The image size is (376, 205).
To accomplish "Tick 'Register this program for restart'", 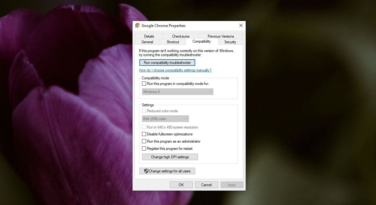I will (x=144, y=149).
